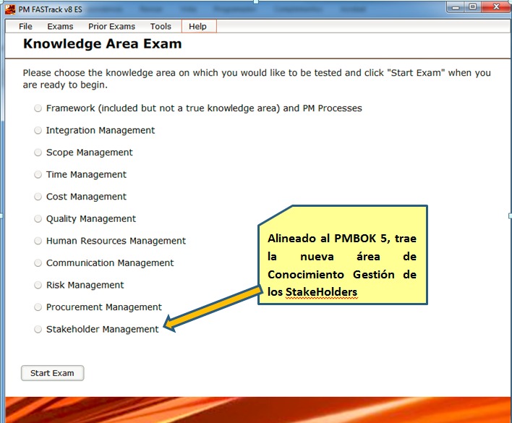Click the Start Exam button
The height and width of the screenshot is (423, 512).
pos(52,373)
